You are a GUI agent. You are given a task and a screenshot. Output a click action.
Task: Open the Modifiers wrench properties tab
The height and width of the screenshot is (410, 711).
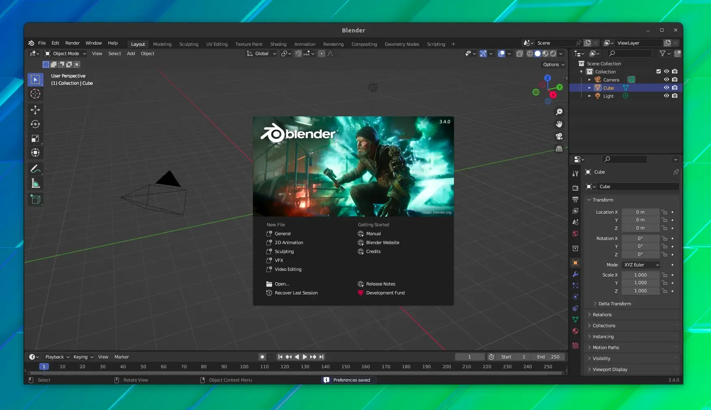pyautogui.click(x=575, y=274)
